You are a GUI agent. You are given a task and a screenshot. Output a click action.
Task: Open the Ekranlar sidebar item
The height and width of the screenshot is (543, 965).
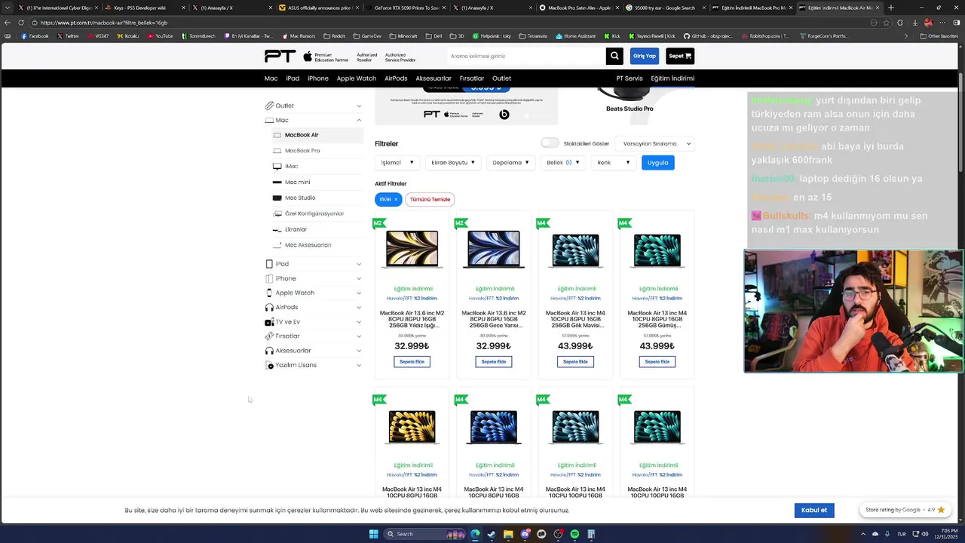pyautogui.click(x=296, y=229)
